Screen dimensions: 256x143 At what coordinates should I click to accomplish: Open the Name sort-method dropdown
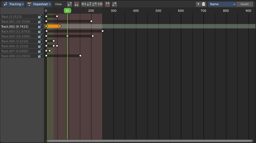pos(222,4)
